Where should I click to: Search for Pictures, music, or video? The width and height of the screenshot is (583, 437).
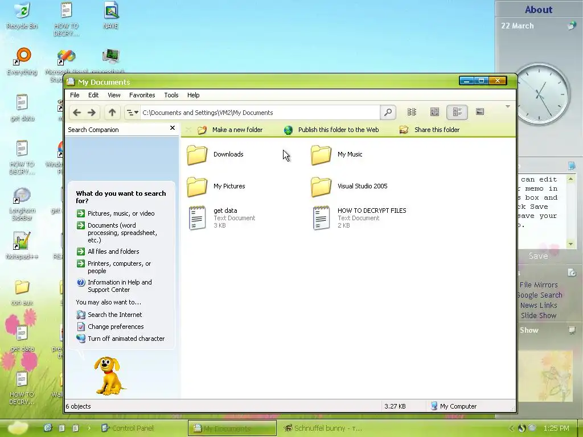pos(116,213)
